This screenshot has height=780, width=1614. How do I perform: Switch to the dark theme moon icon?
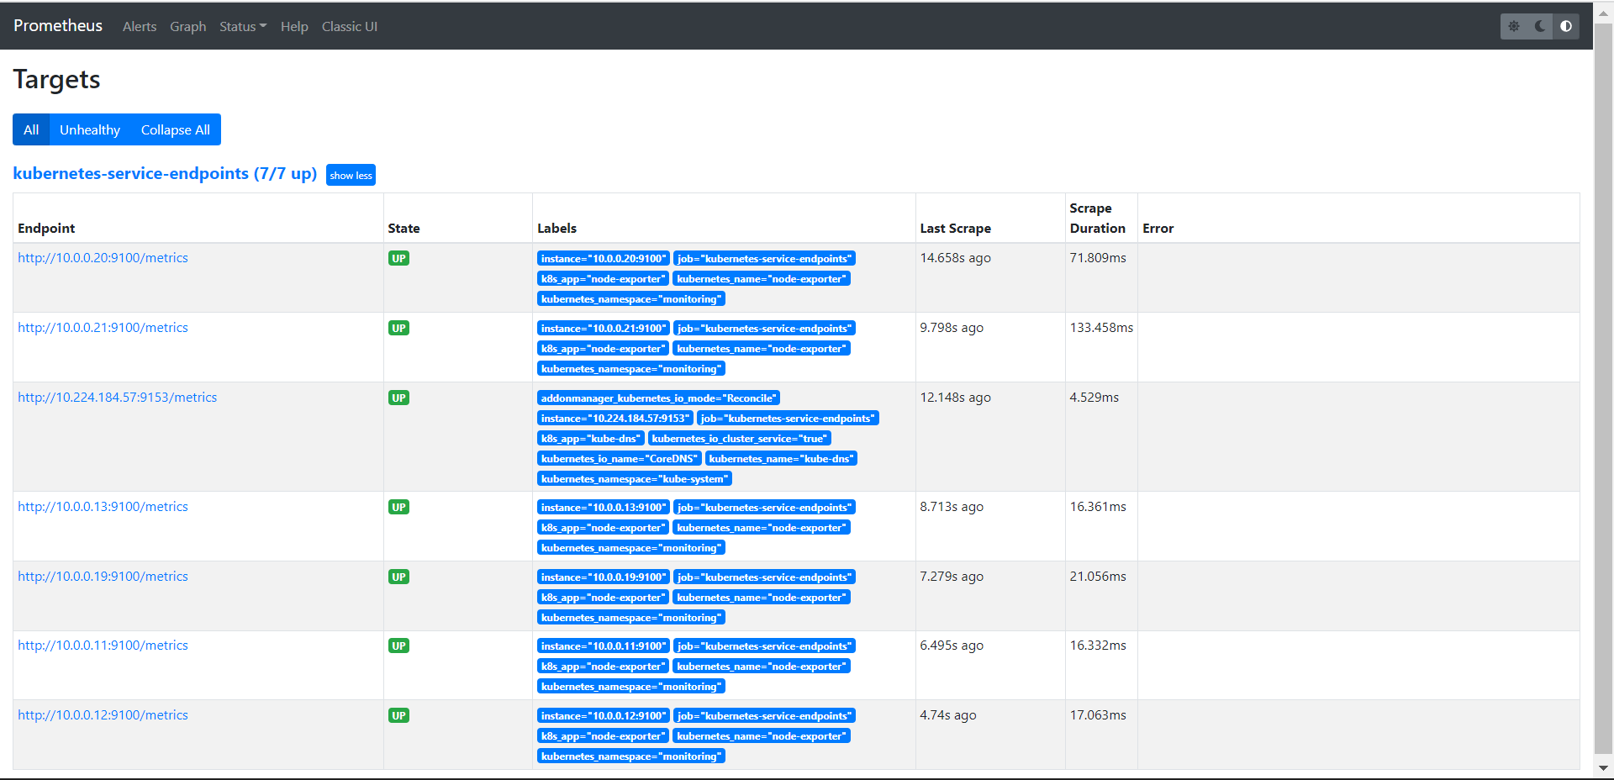[1540, 26]
